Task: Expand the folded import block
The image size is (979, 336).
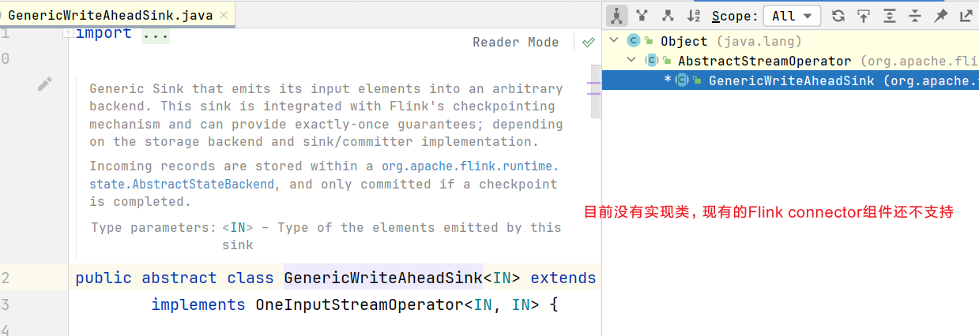Action: coord(68,32)
